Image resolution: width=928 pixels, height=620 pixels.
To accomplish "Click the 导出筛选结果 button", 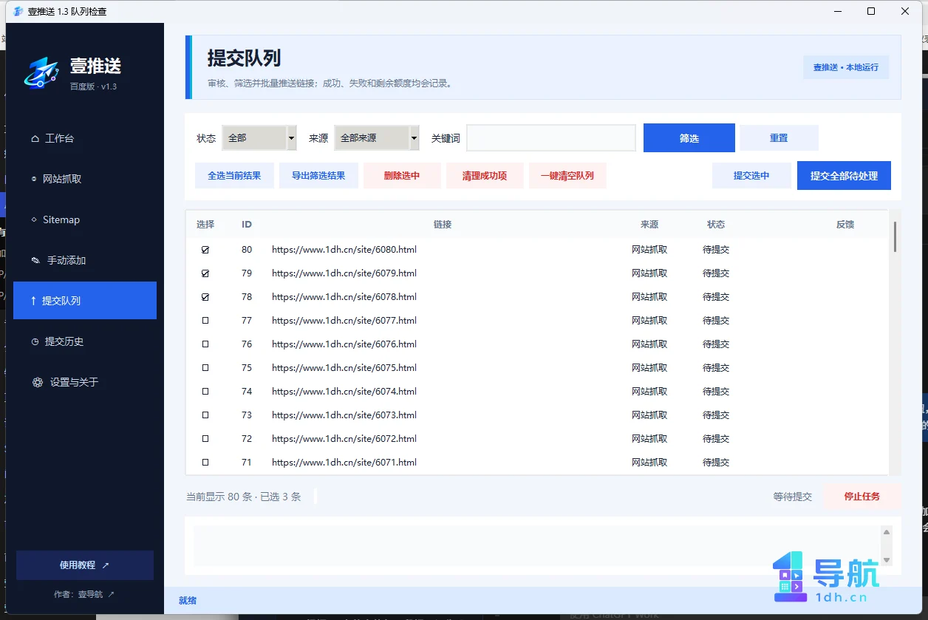I will tap(318, 176).
